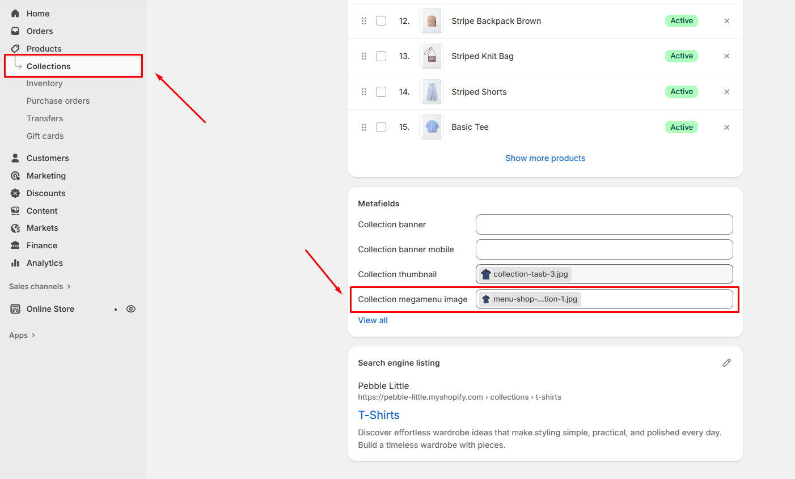
Task: Open Orders via its inbox icon
Action: tap(15, 31)
